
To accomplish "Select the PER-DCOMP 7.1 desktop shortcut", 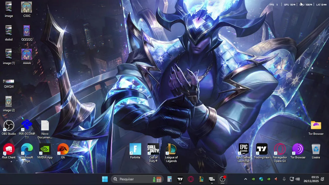I will [27, 129].
